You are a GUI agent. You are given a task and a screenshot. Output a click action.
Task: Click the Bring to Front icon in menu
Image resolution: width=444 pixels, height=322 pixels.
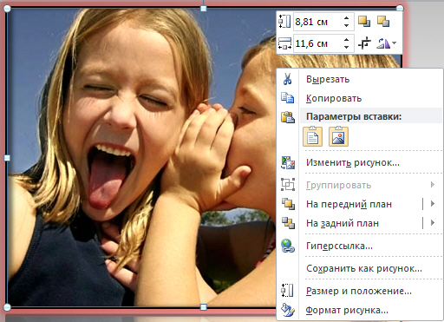pos(288,204)
